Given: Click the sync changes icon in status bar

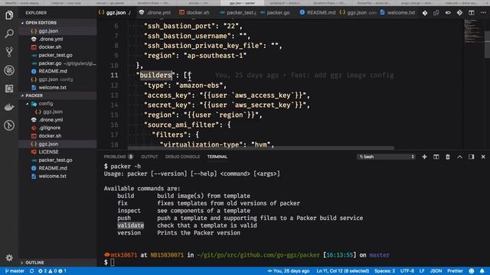Looking at the screenshot, I should coord(31,271).
